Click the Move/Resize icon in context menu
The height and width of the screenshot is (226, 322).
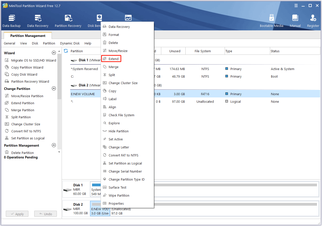tap(105, 51)
